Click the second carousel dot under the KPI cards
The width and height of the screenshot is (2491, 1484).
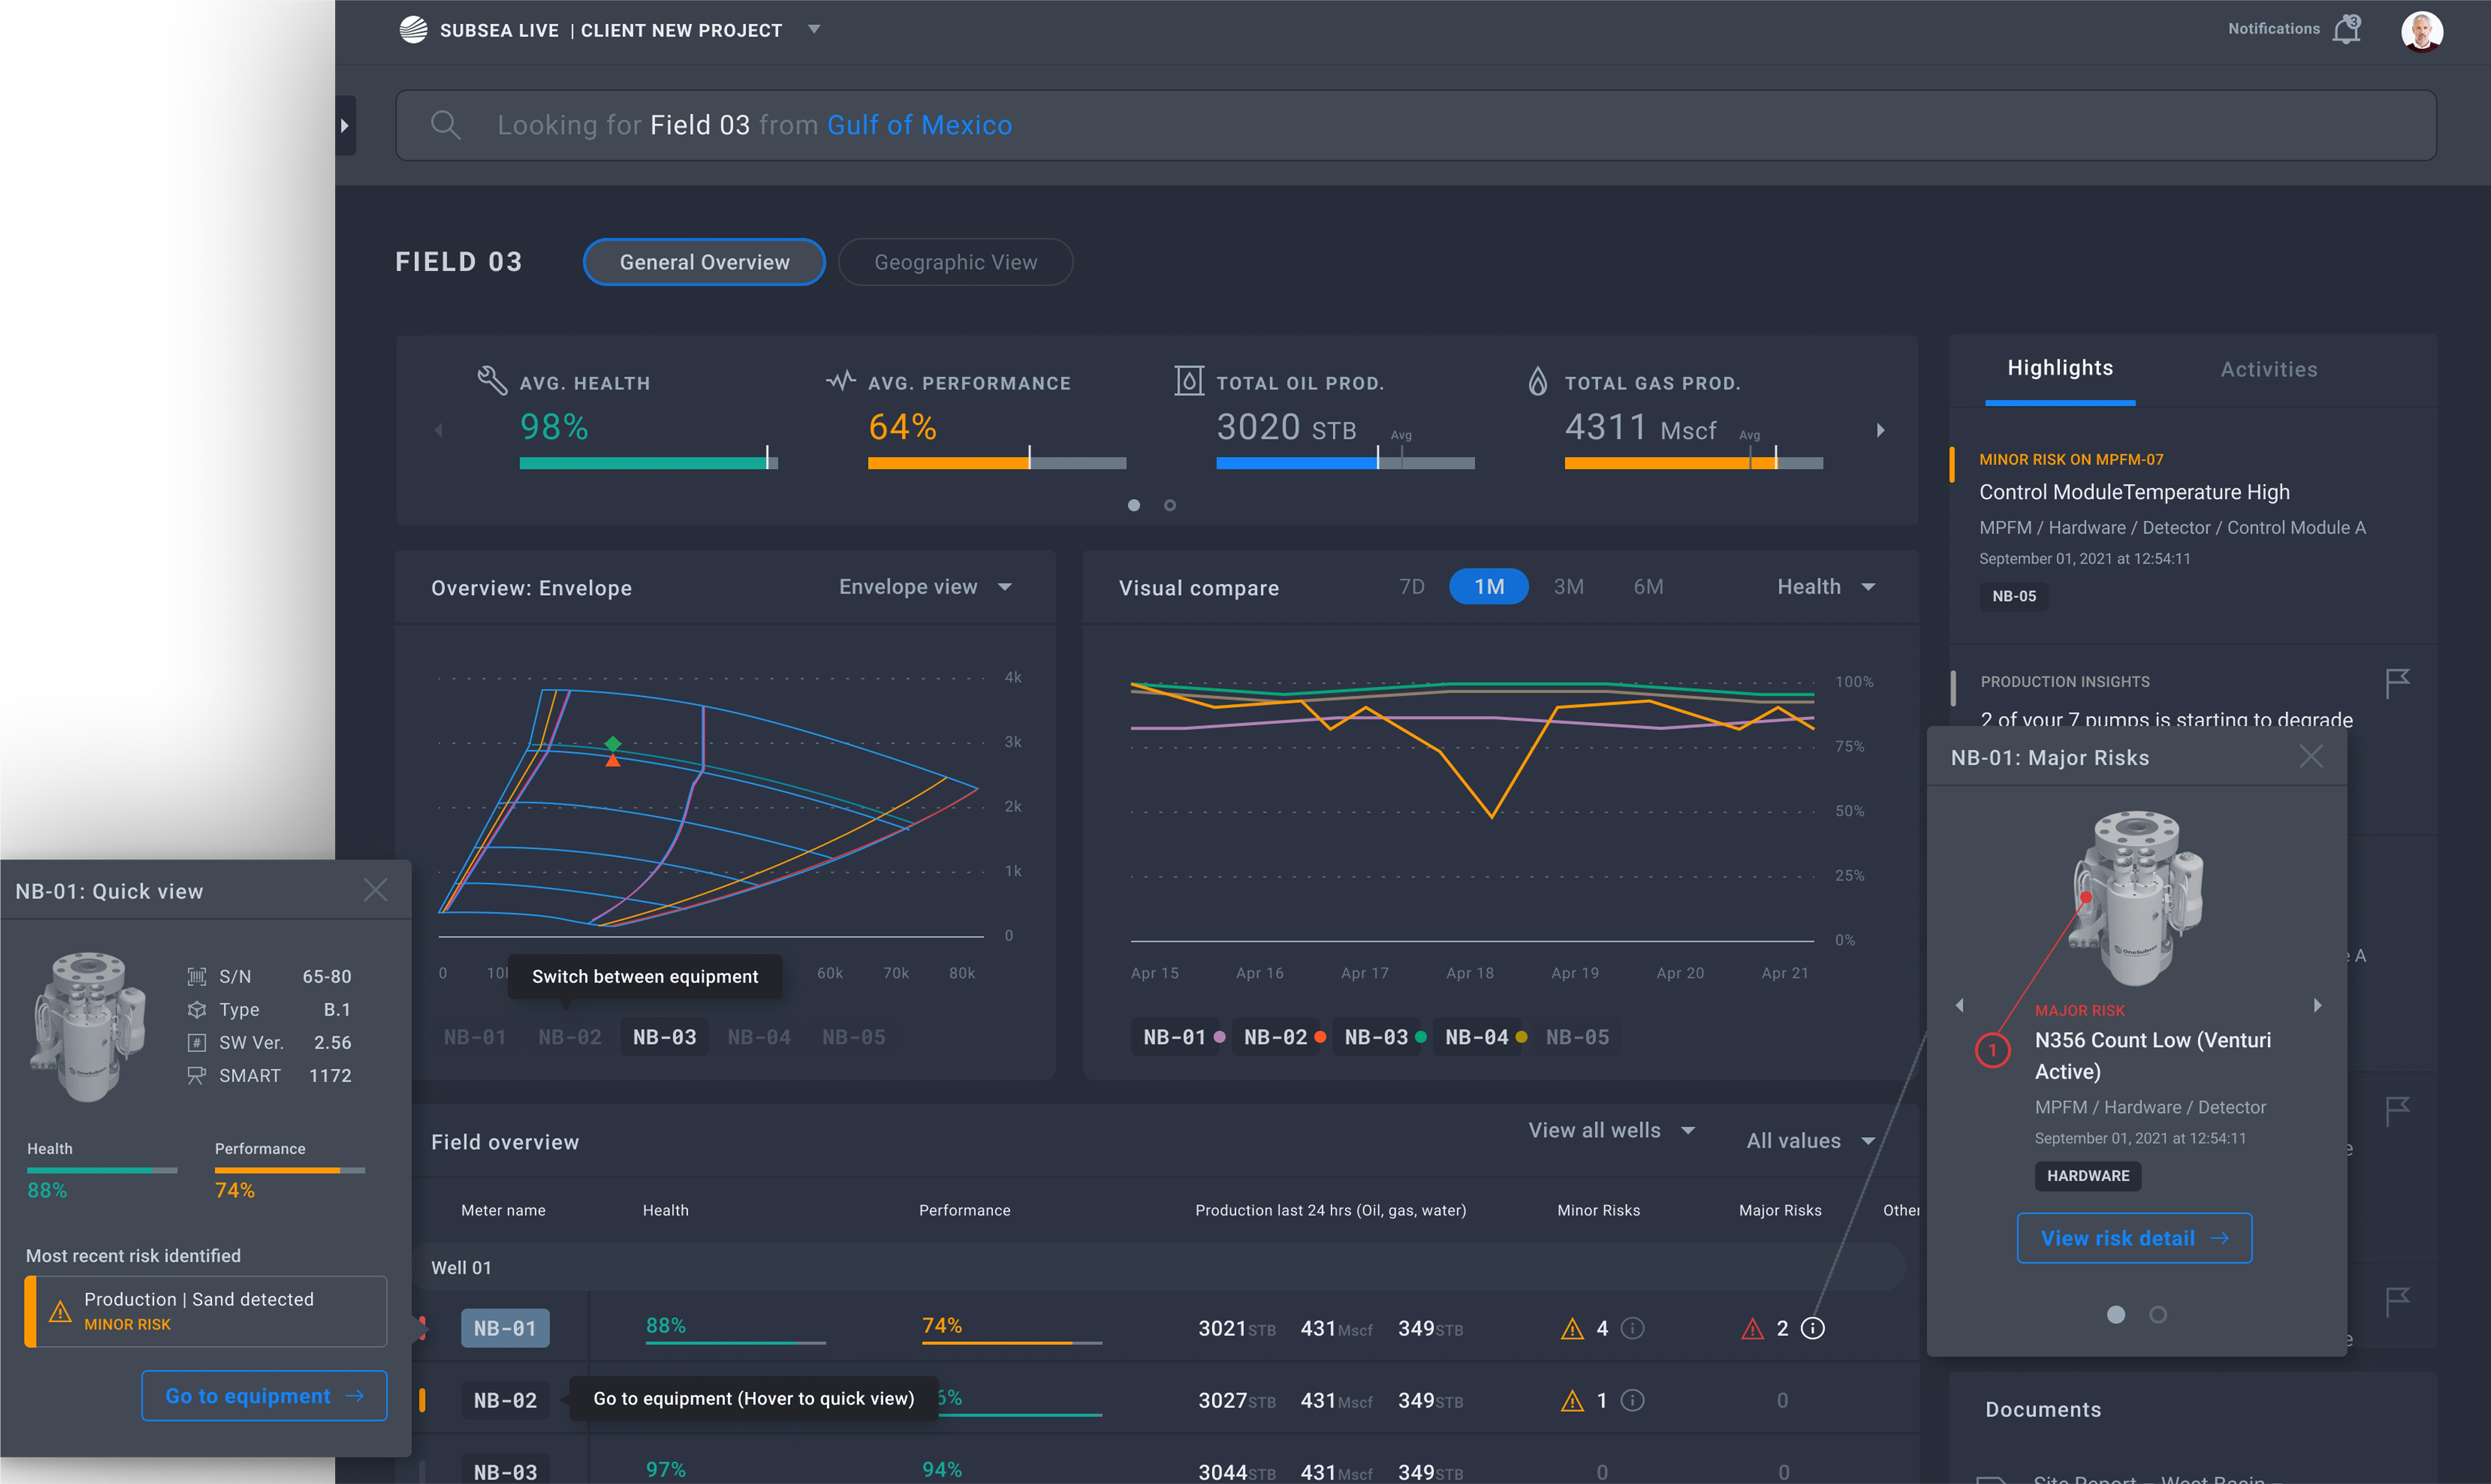(x=1170, y=505)
